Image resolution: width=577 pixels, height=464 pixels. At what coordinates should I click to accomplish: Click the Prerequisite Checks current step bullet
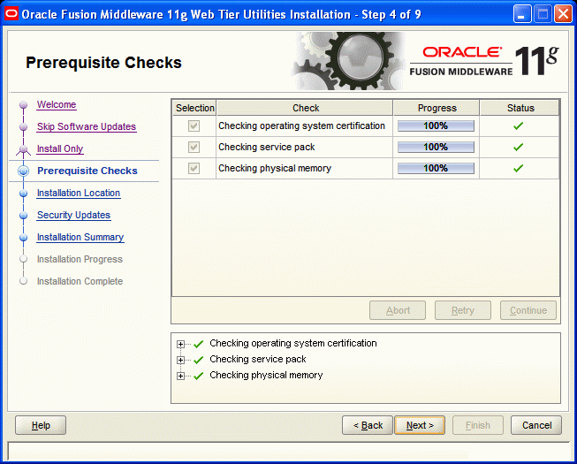pyautogui.click(x=24, y=171)
